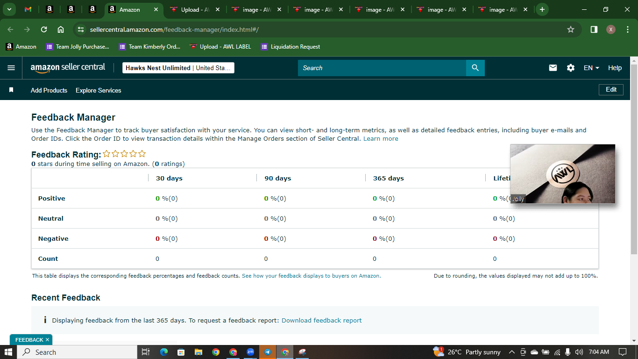
Task: Open the Hawks Nest Unlimited account switcher
Action: [x=178, y=68]
